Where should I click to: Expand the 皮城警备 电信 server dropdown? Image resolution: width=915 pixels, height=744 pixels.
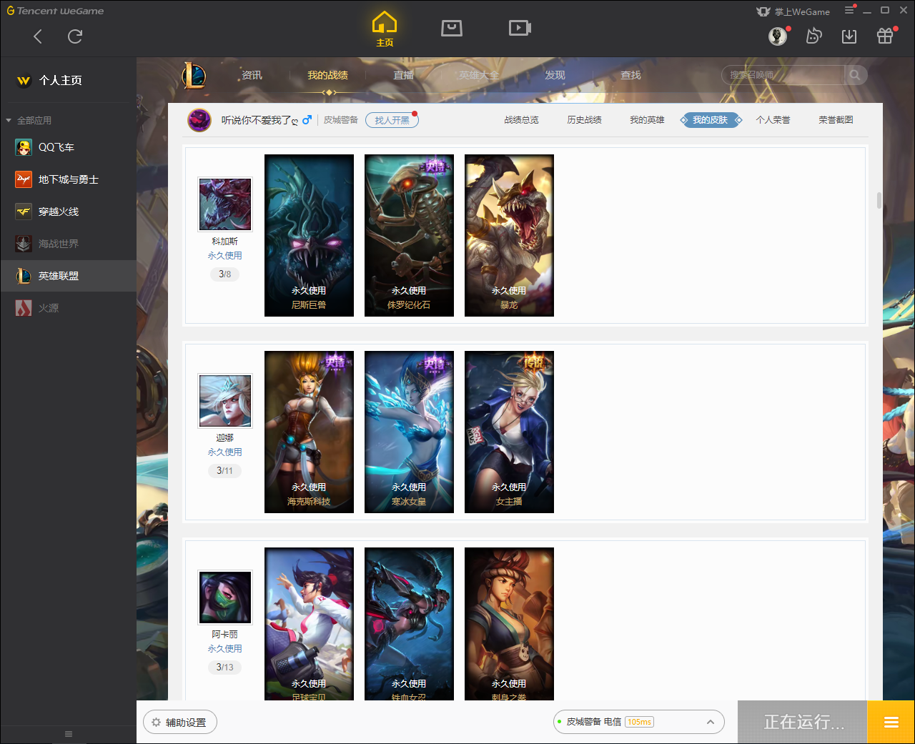tap(639, 722)
